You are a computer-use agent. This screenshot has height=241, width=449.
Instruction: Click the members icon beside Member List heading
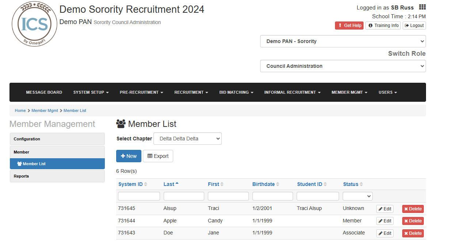(121, 124)
